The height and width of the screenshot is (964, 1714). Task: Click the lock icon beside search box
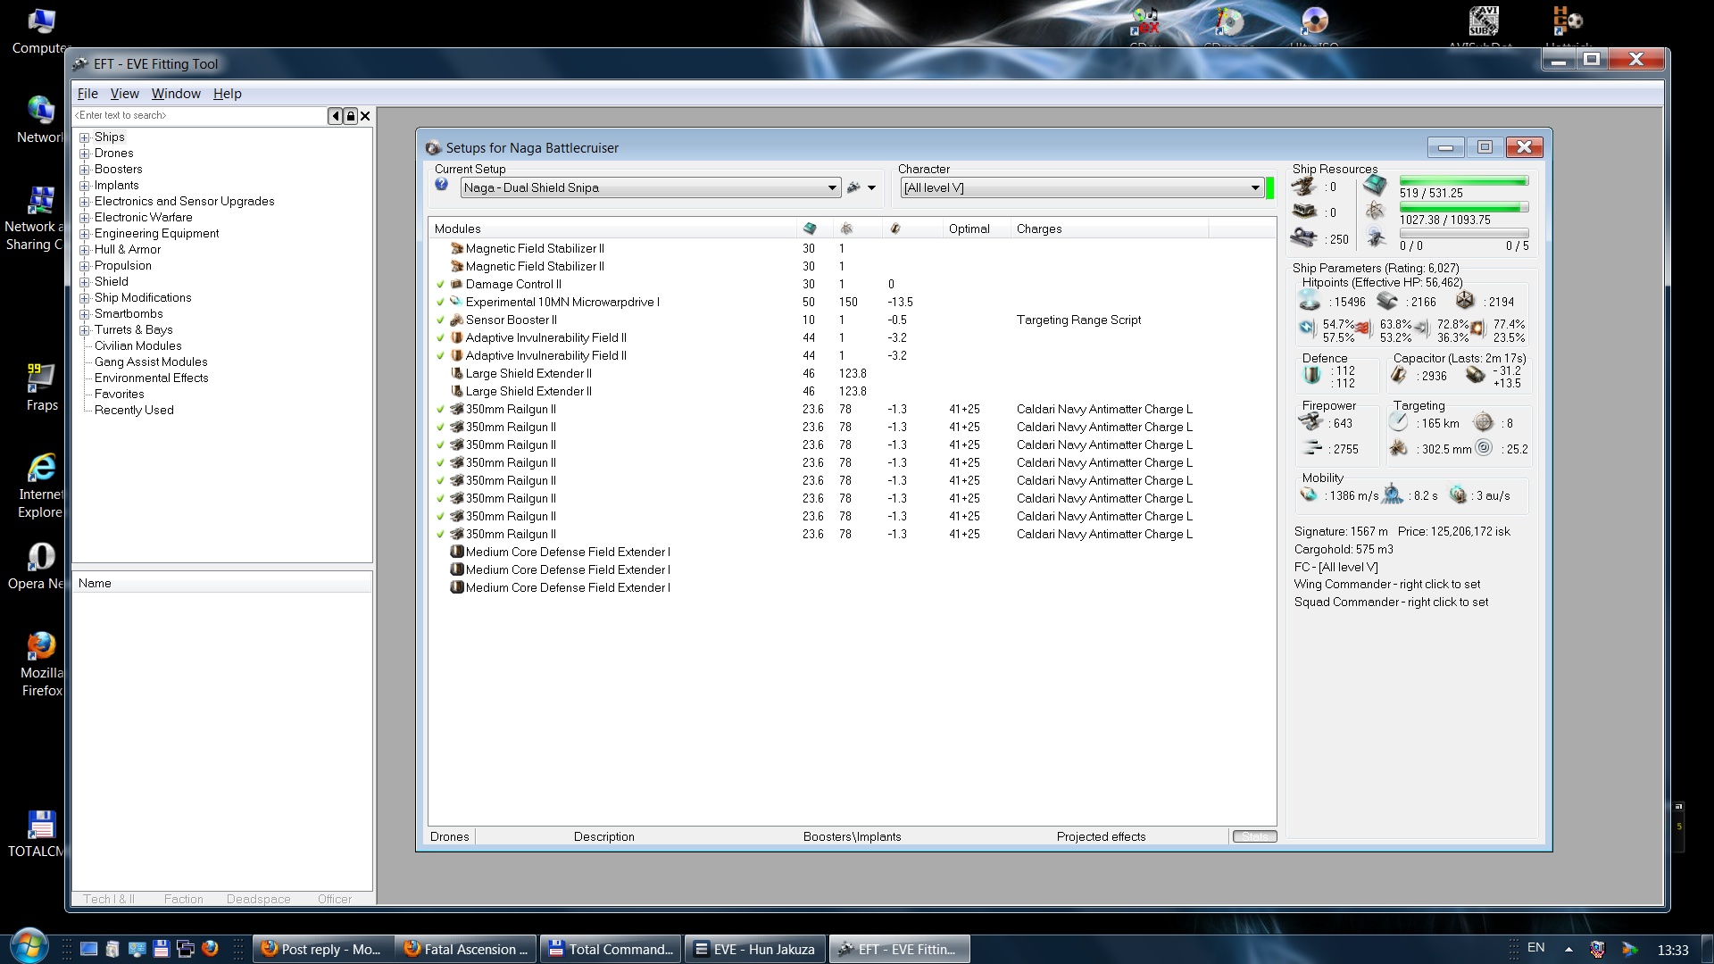pyautogui.click(x=351, y=116)
